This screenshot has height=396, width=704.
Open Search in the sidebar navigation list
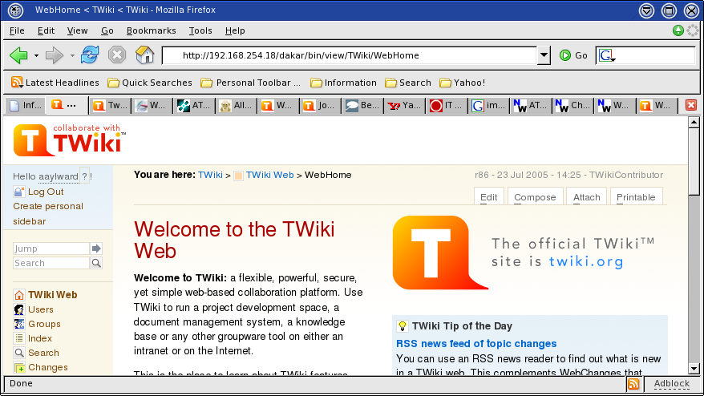(43, 353)
